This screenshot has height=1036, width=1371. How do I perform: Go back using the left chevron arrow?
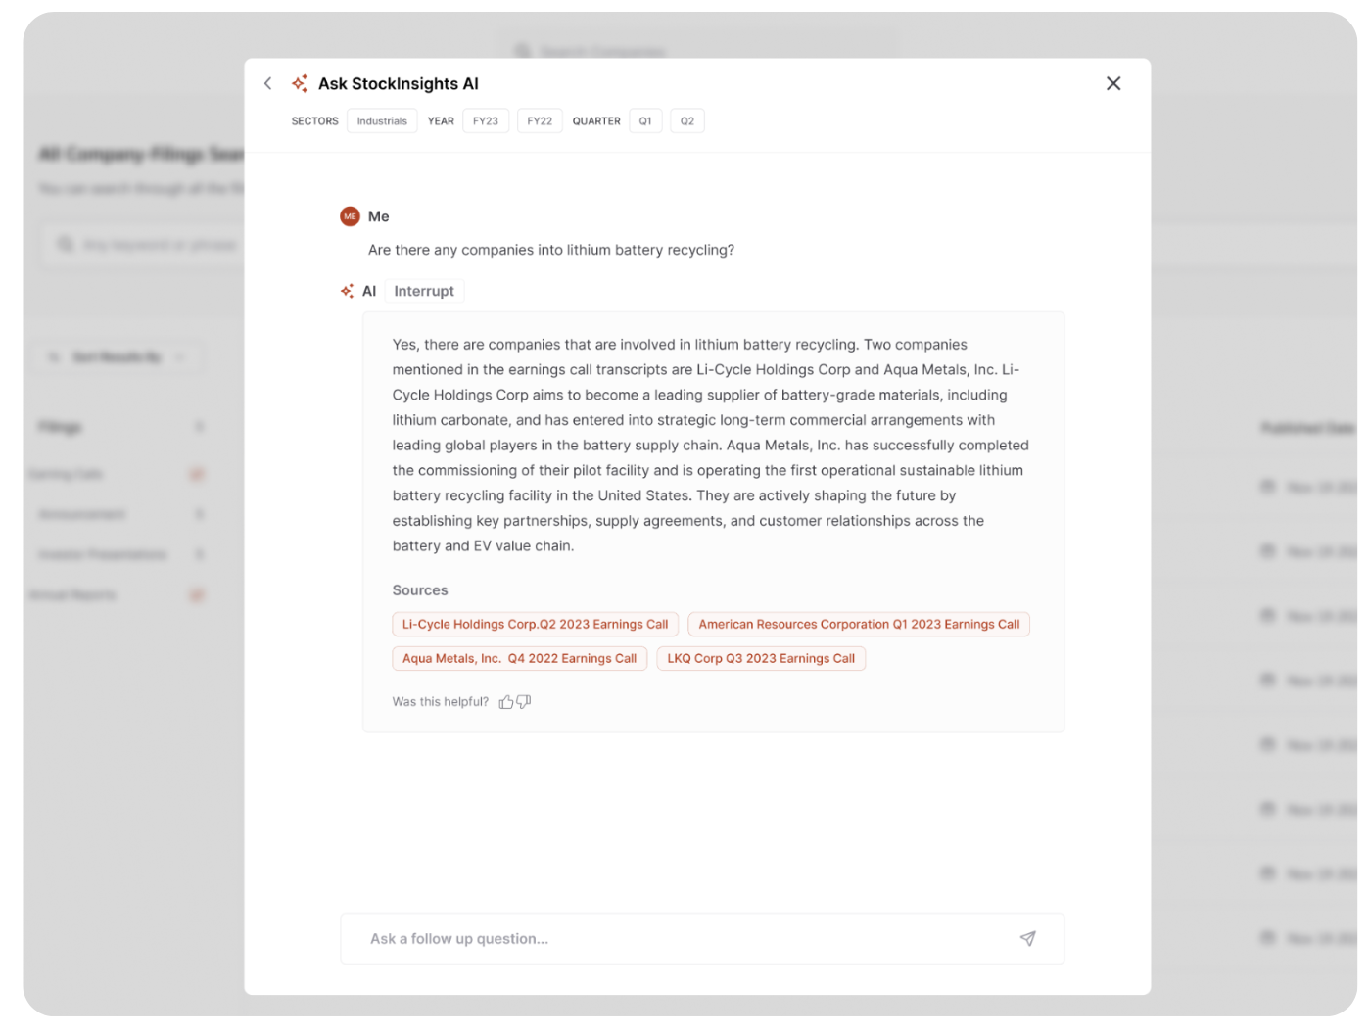tap(267, 83)
